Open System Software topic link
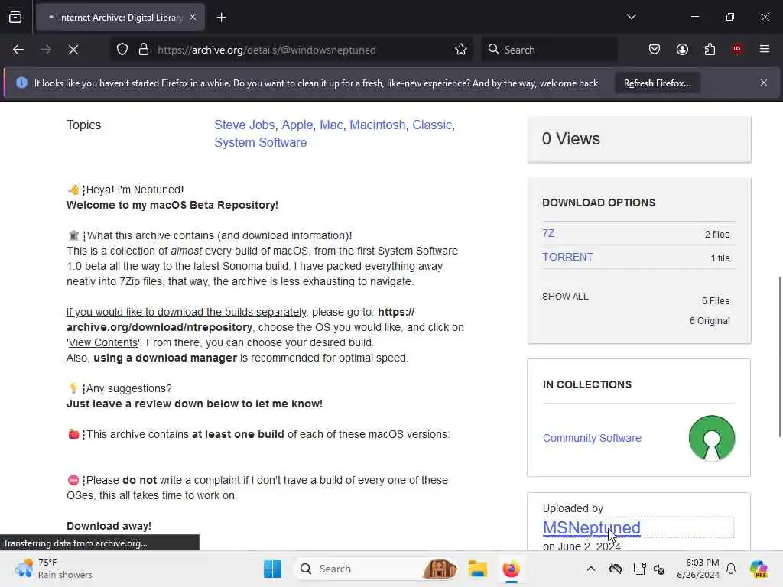Image resolution: width=783 pixels, height=587 pixels. (x=260, y=142)
